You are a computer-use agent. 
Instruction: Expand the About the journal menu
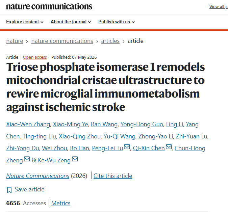pyautogui.click(x=71, y=22)
